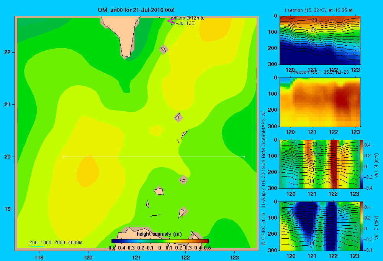Click the dark red core in salinity section
The width and height of the screenshot is (383, 261).
[x=342, y=99]
